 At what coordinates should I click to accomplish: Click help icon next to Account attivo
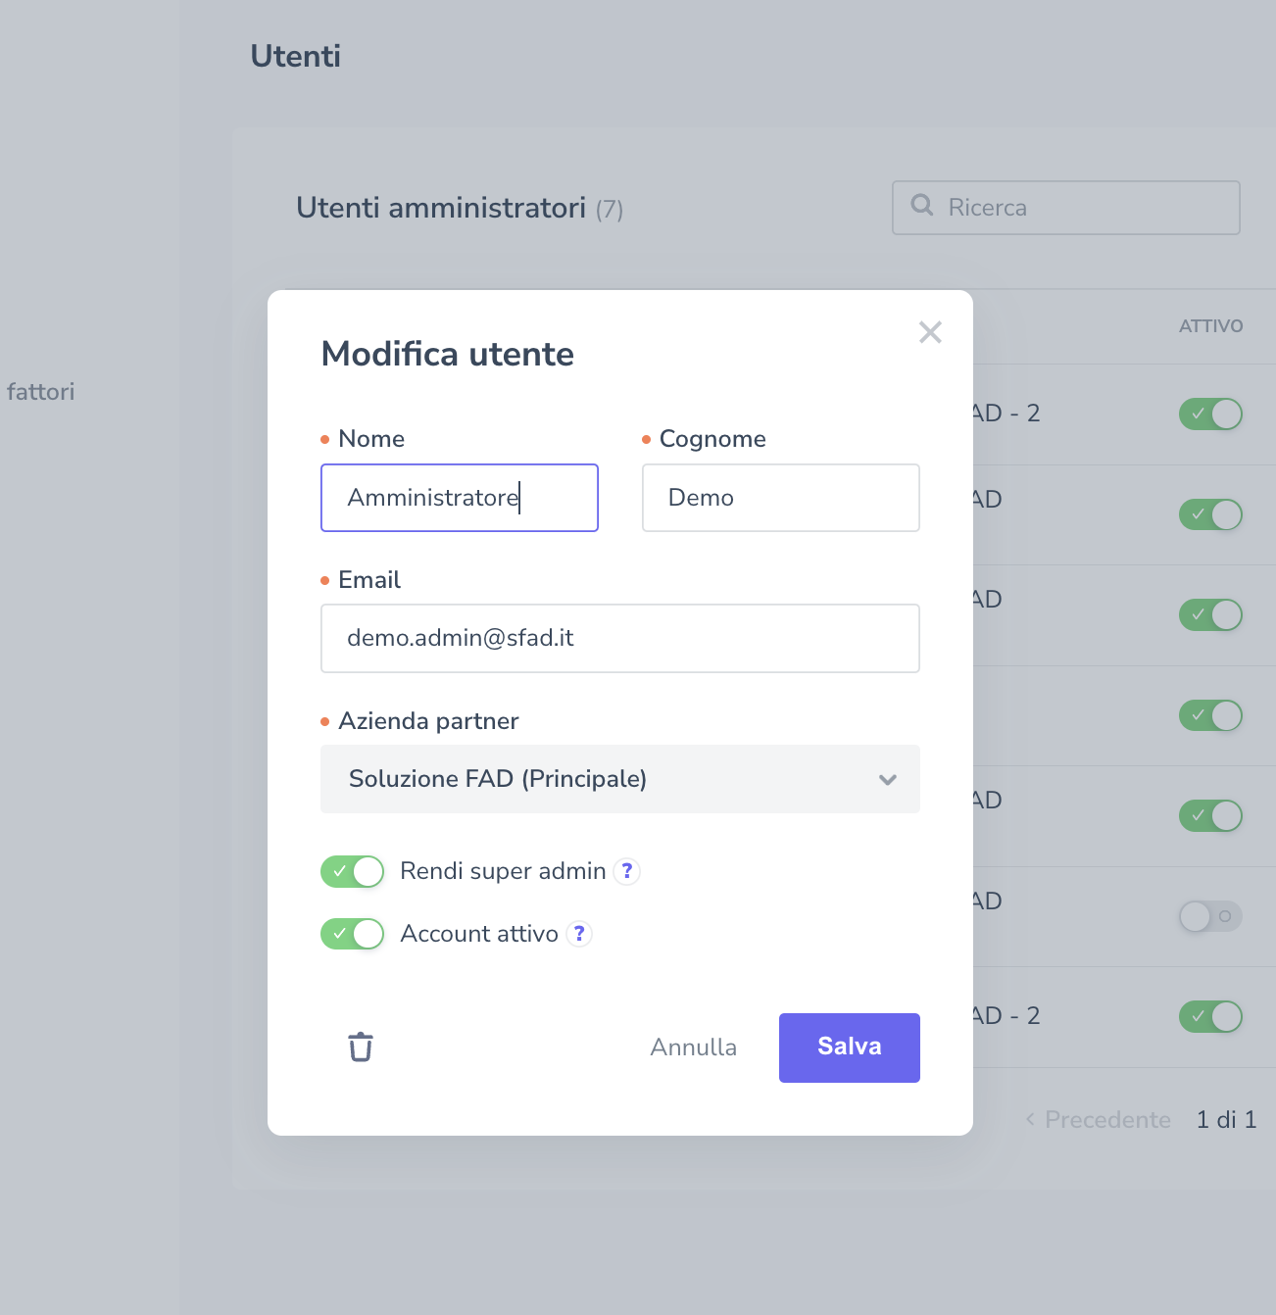point(579,934)
